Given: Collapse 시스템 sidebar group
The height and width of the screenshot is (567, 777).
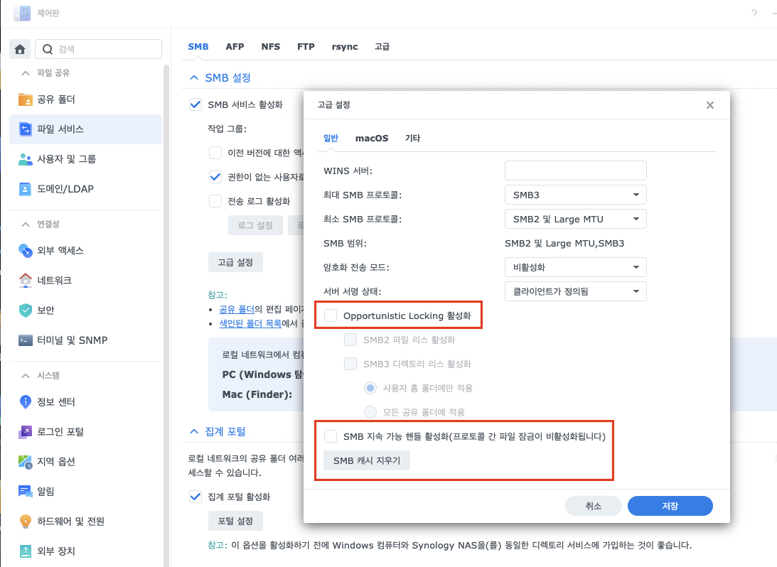Looking at the screenshot, I should tap(26, 376).
